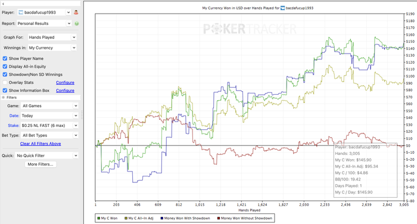
Task: Click green My C Won legend swatch
Action: 98,218
